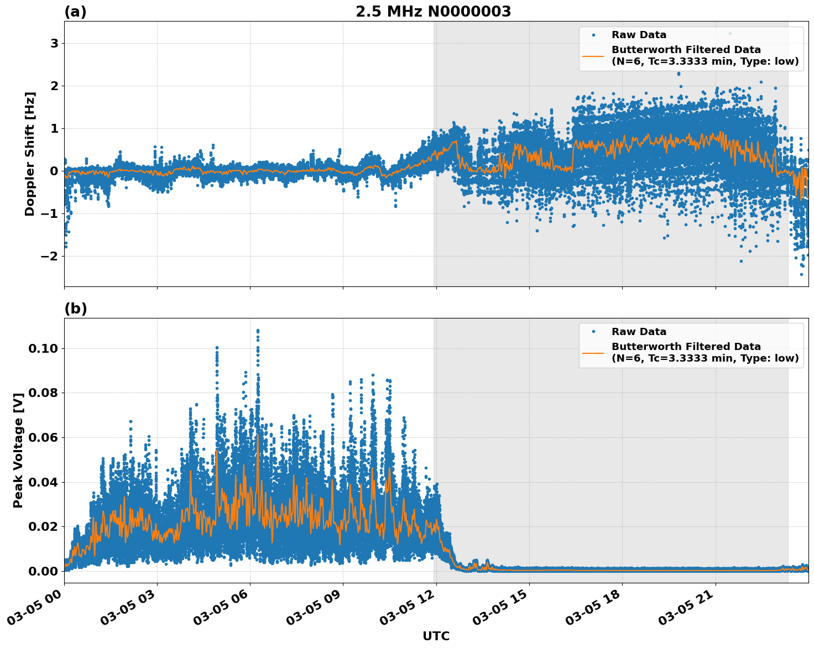Select the Raw Data dot marker in panel (a) legend
The height and width of the screenshot is (648, 814).
tap(594, 34)
